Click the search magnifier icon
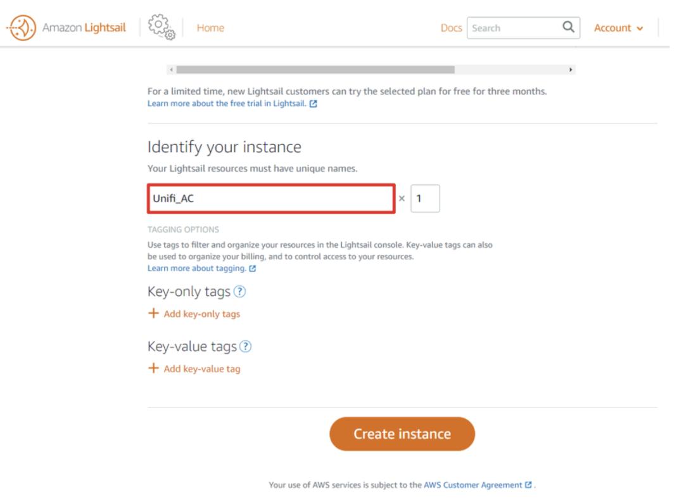 click(x=568, y=27)
